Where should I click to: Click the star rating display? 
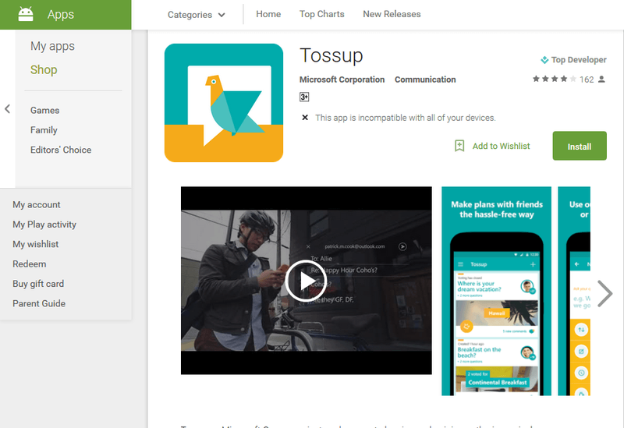click(x=555, y=80)
